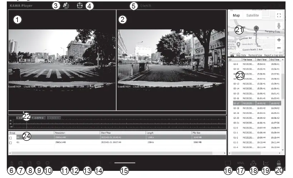Select file G0-10 in the file list
Image resolution: width=293 pixels, height=178 pixels.
pyautogui.click(x=257, y=69)
